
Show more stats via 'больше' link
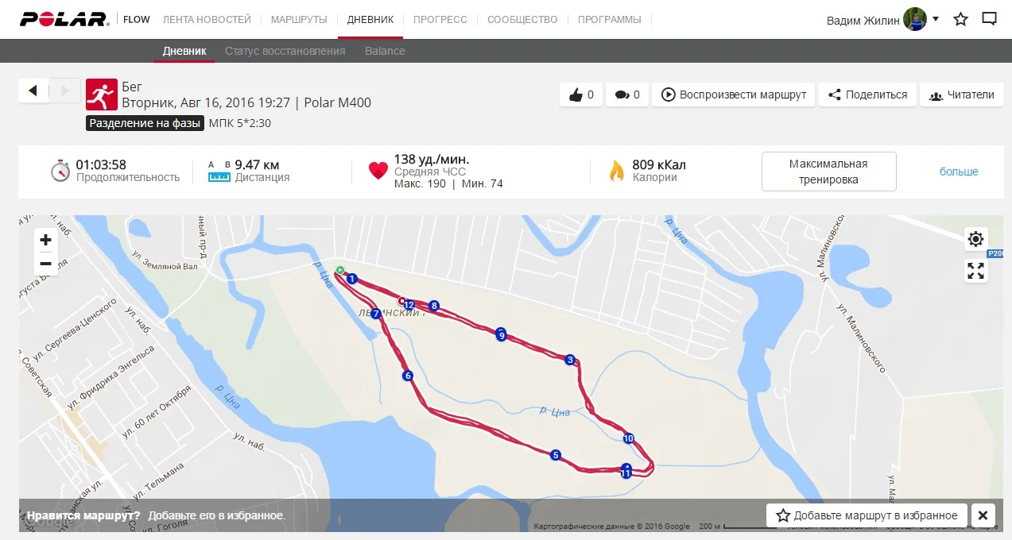coord(959,172)
